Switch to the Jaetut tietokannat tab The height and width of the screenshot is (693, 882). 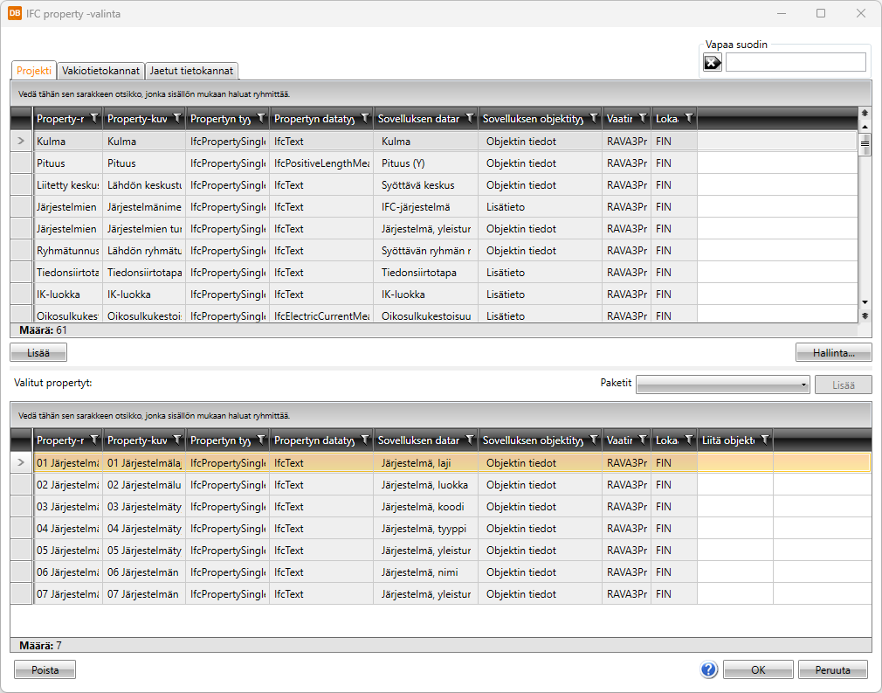(191, 71)
